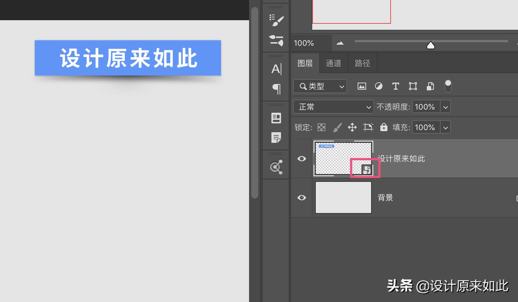Select the shape layers filter icon
Viewport: 518px width, 302px height.
[413, 86]
